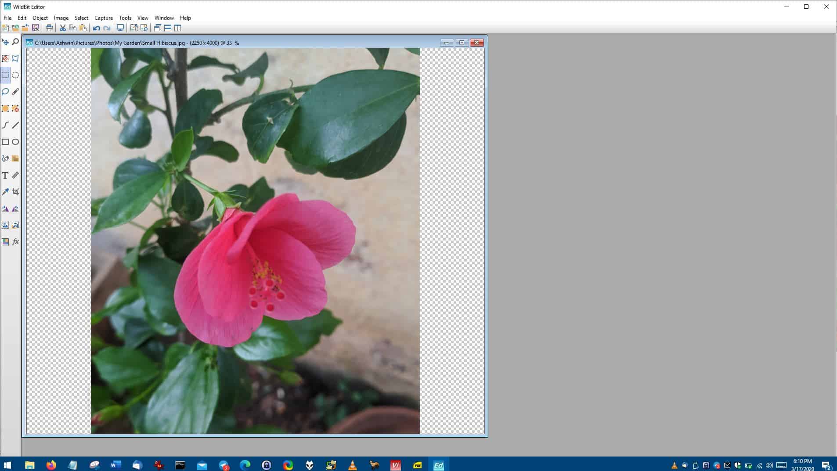
Task: Activate the Crop tool
Action: [15, 192]
